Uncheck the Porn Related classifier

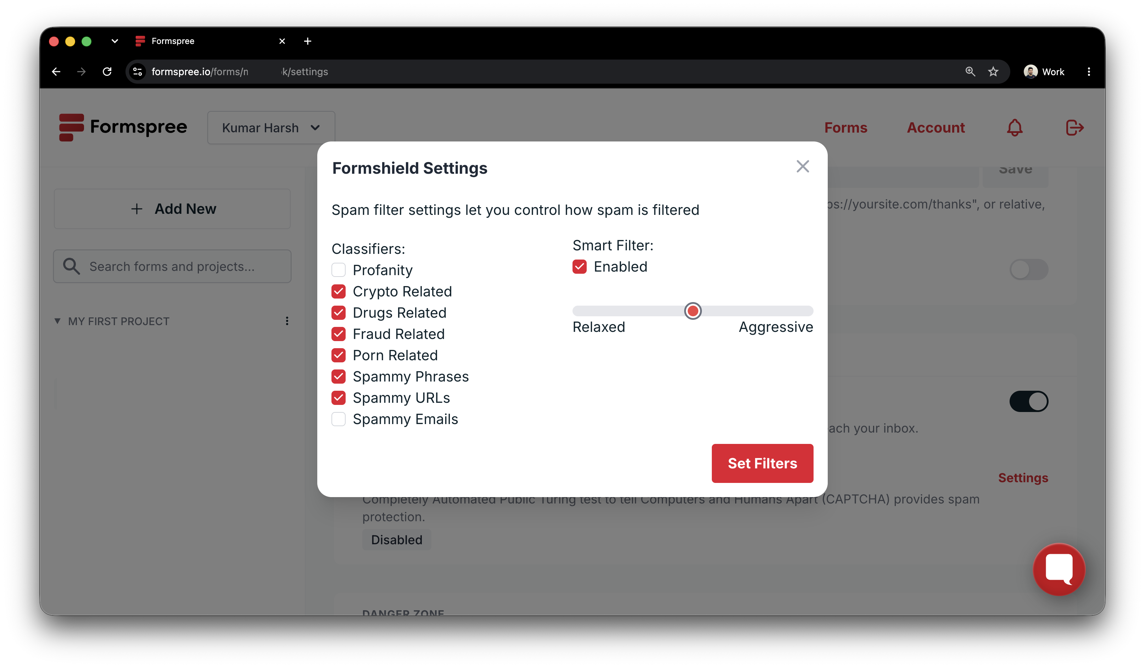click(x=339, y=355)
